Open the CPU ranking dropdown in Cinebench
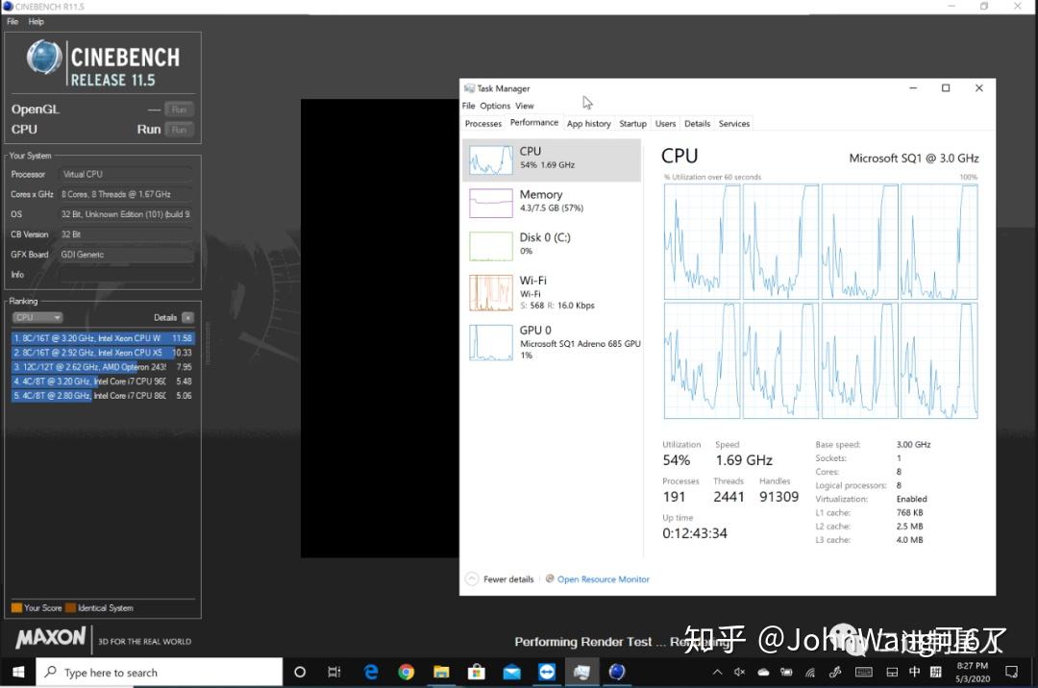The width and height of the screenshot is (1038, 688). pyautogui.click(x=37, y=317)
